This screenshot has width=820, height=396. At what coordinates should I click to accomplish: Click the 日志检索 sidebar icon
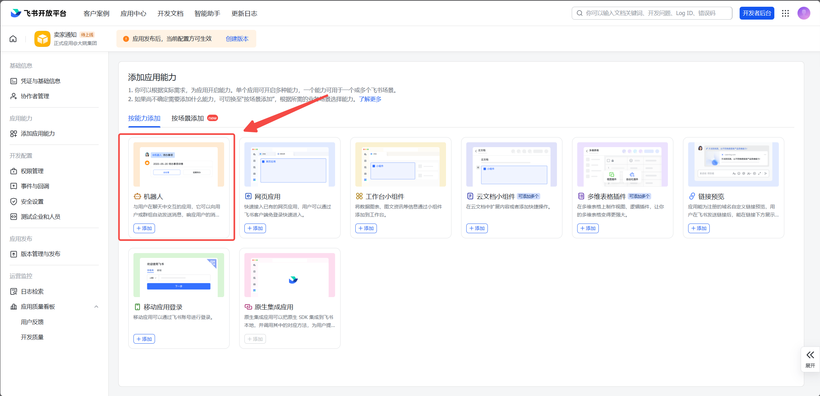(14, 292)
